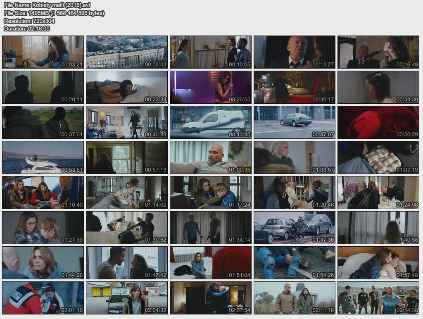423x319 pixels.
Task: Open the thumbnail stamped 00:20:11
Action: point(43,87)
